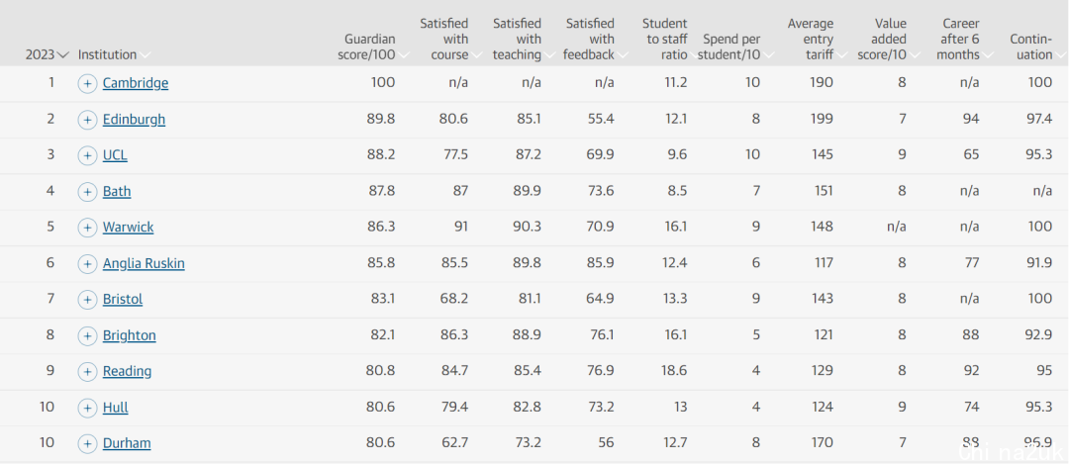Open Bath row details via plus icon
Screen dimensions: 1069x464
point(87,192)
